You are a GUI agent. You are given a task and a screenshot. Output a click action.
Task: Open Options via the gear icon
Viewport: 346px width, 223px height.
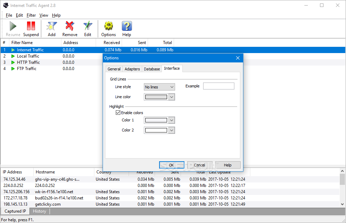(109, 26)
